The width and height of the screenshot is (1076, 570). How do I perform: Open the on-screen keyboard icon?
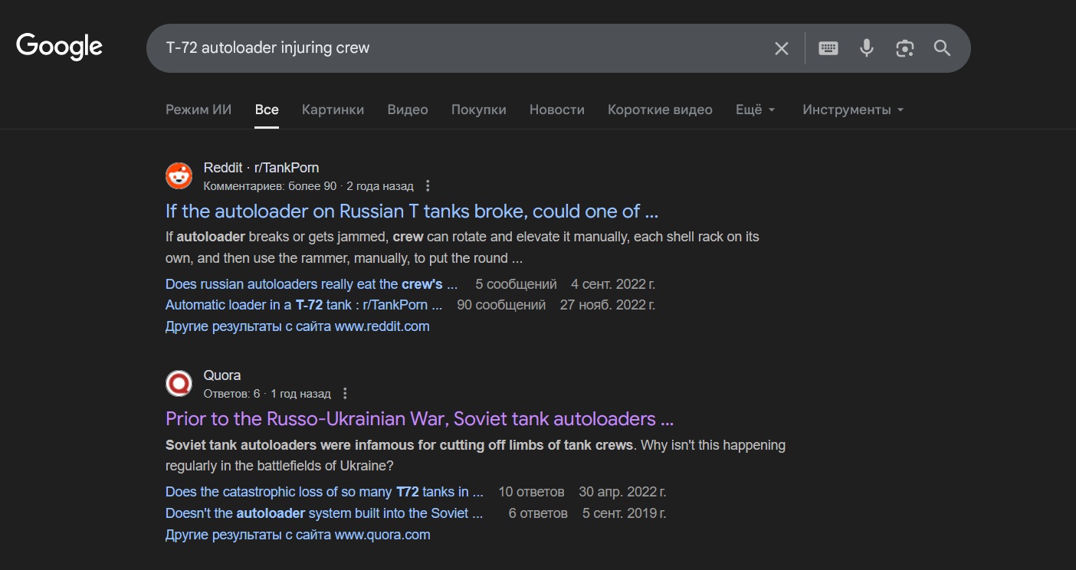(x=828, y=48)
